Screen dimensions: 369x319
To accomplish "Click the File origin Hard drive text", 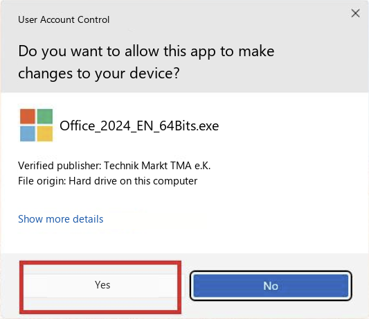I will coord(107,181).
